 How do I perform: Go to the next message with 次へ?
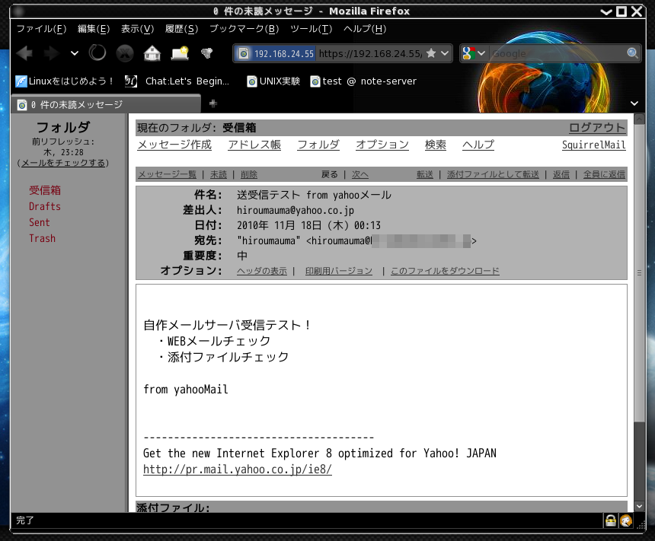tap(360, 174)
